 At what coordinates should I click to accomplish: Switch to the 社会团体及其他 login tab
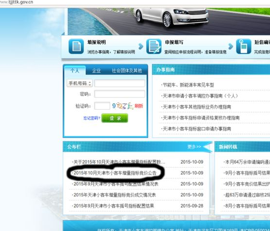tap(127, 70)
